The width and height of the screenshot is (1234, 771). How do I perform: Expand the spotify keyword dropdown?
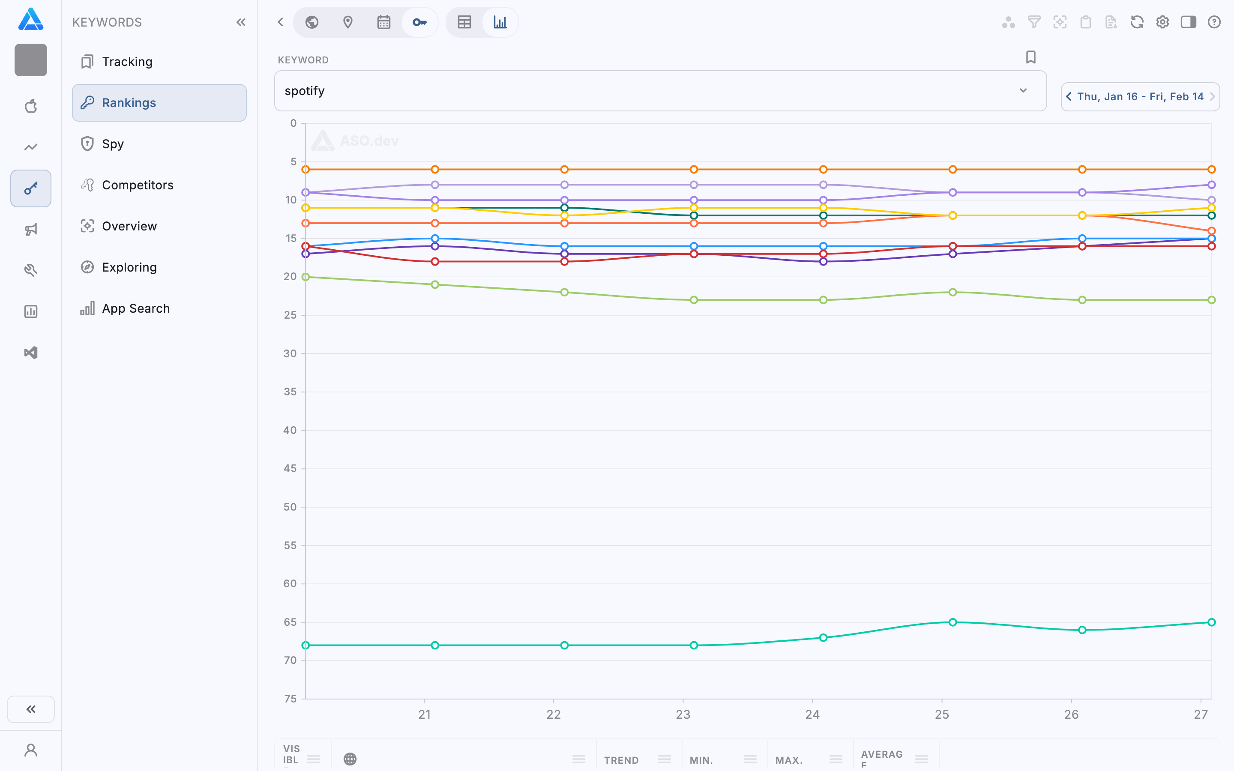click(x=1023, y=91)
